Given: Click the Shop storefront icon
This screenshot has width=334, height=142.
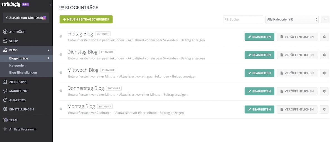Looking at the screenshot, I should click(x=5, y=41).
